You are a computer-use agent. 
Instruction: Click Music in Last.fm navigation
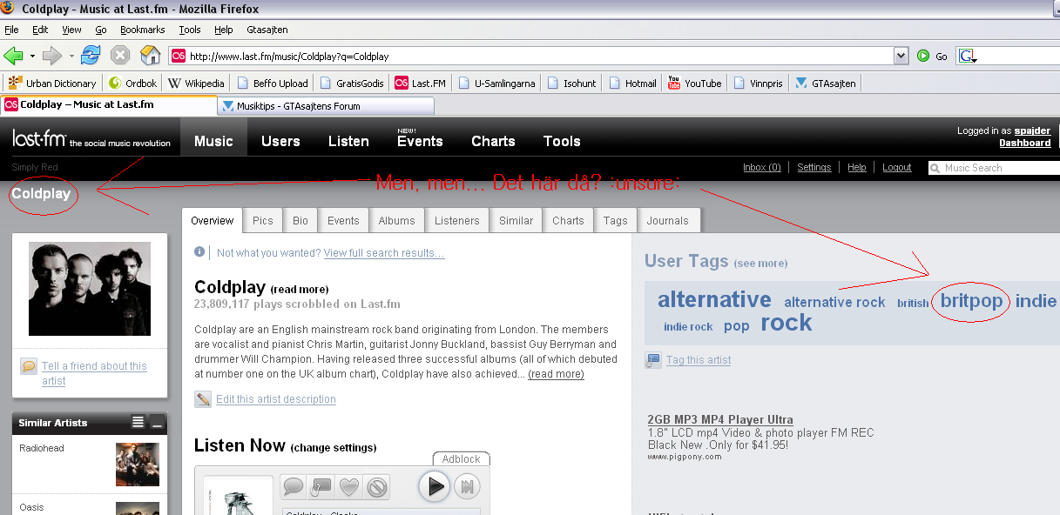(213, 141)
